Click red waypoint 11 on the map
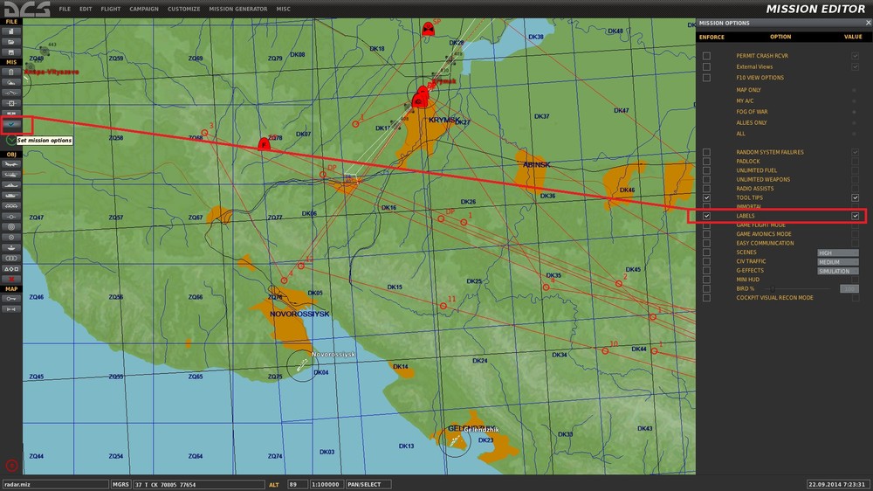The width and height of the screenshot is (873, 491). (x=443, y=306)
